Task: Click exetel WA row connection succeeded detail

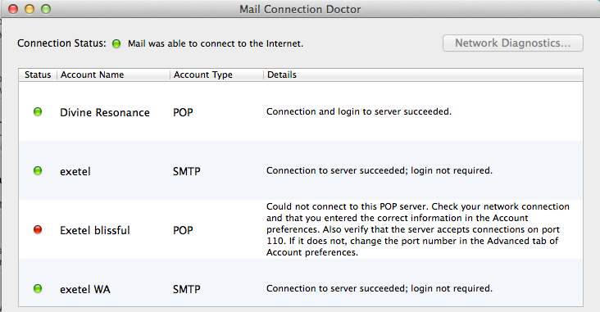Action: tap(380, 288)
